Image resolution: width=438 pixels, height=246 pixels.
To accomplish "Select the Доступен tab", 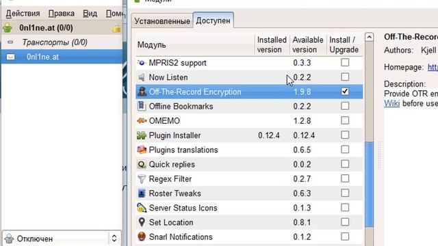I will (x=213, y=20).
